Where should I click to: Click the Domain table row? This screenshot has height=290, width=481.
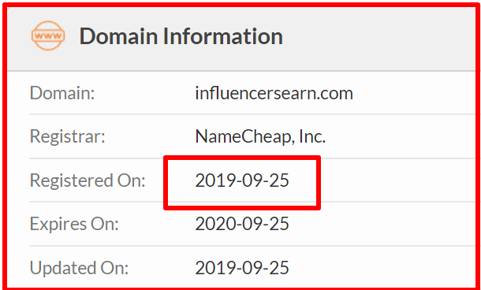[x=252, y=93]
